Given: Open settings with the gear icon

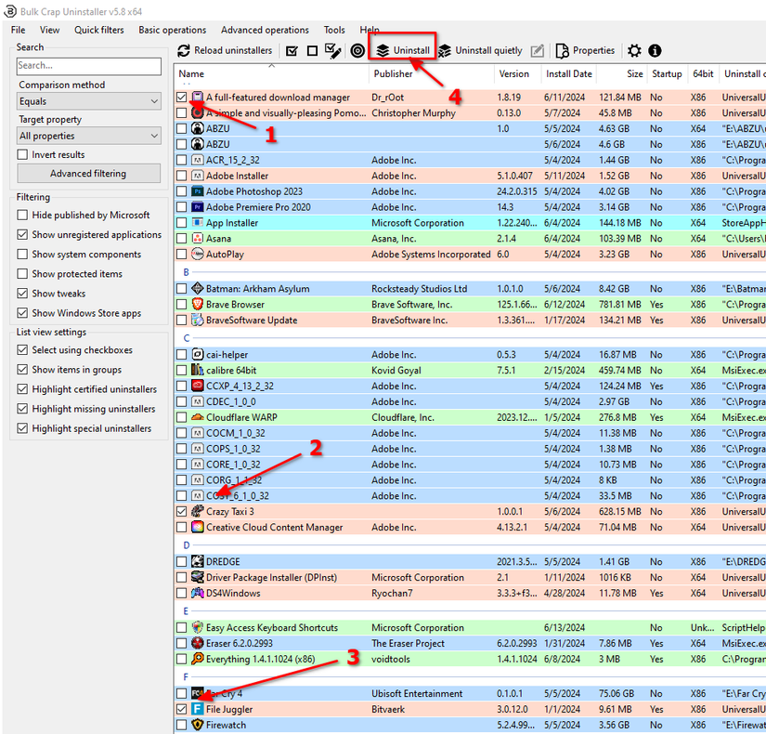Looking at the screenshot, I should point(634,51).
